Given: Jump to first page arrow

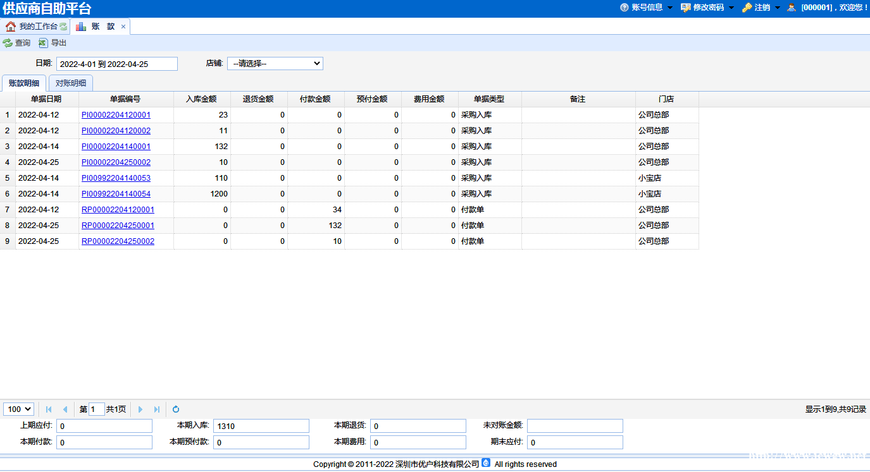Looking at the screenshot, I should tap(49, 409).
